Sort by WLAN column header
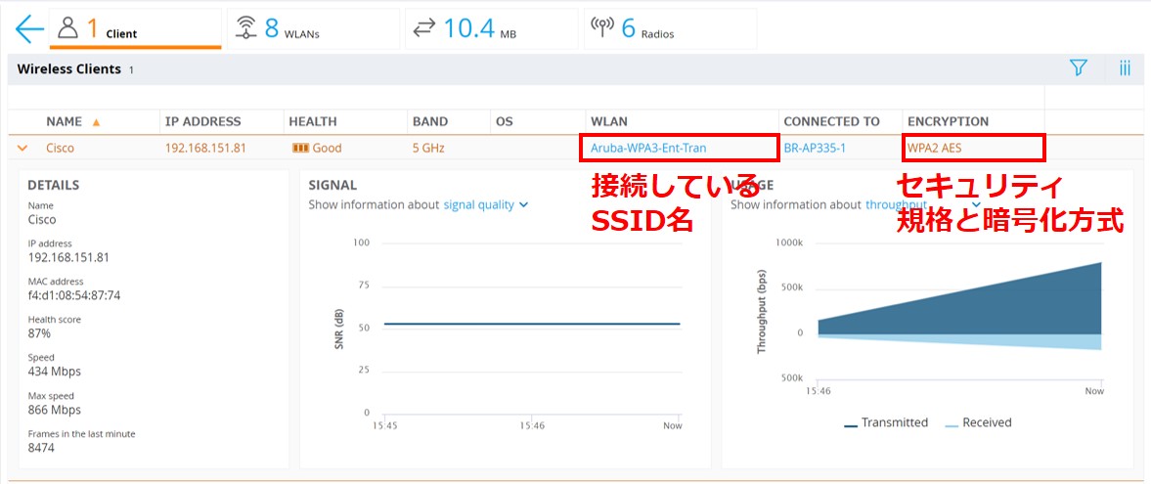 (x=608, y=122)
